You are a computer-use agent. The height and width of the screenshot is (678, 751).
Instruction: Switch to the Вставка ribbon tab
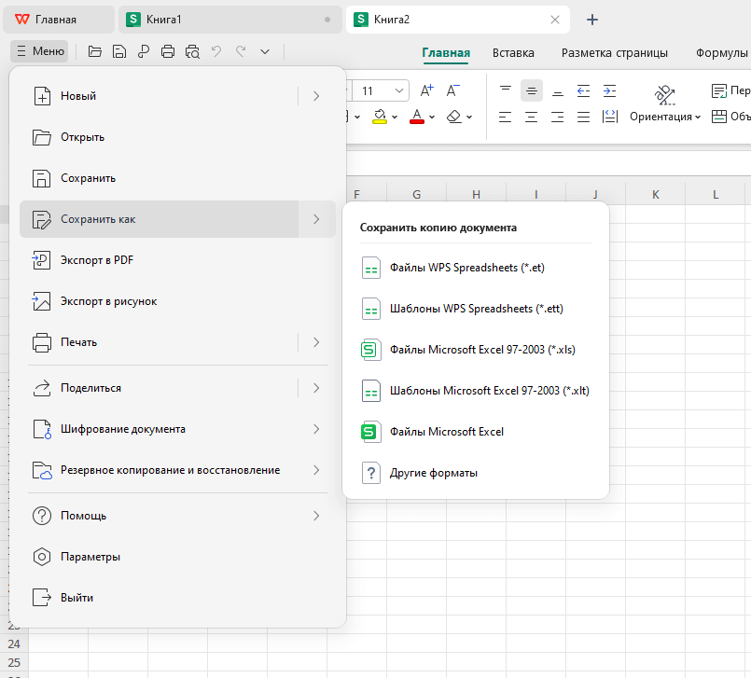click(513, 52)
